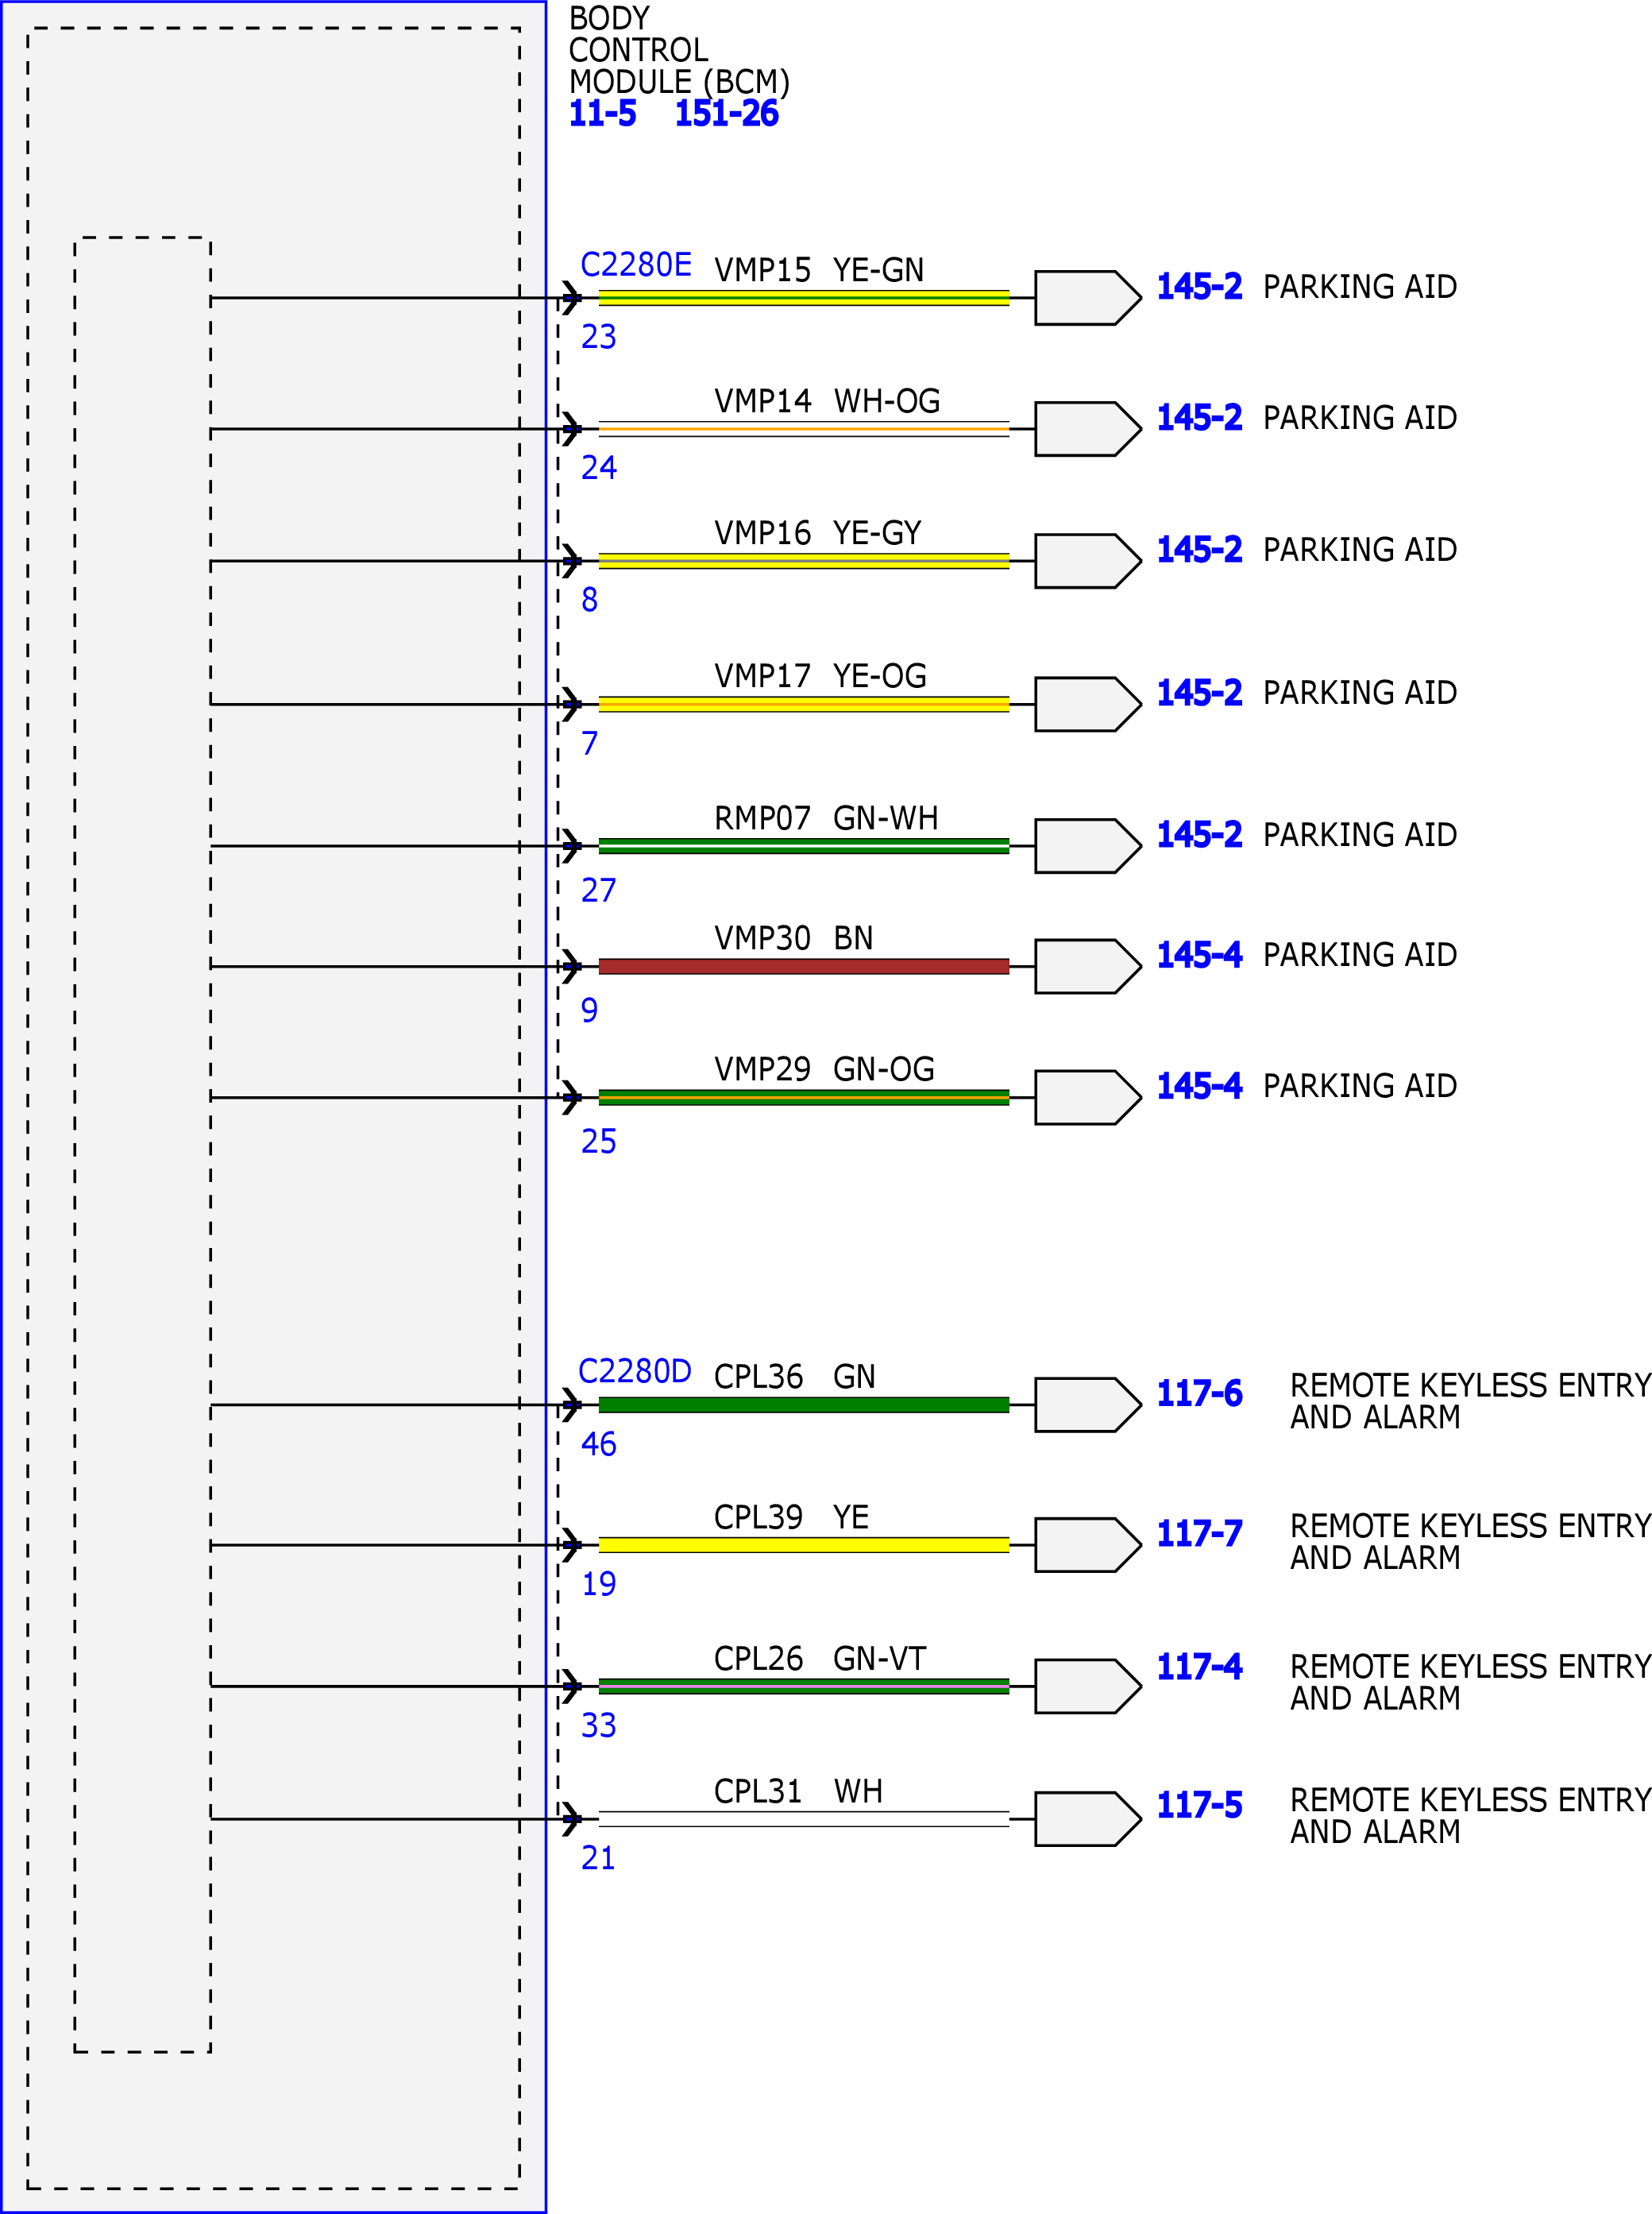This screenshot has width=1652, height=2214.
Task: Select the brown VMP30 BN wire
Action: tap(804, 966)
